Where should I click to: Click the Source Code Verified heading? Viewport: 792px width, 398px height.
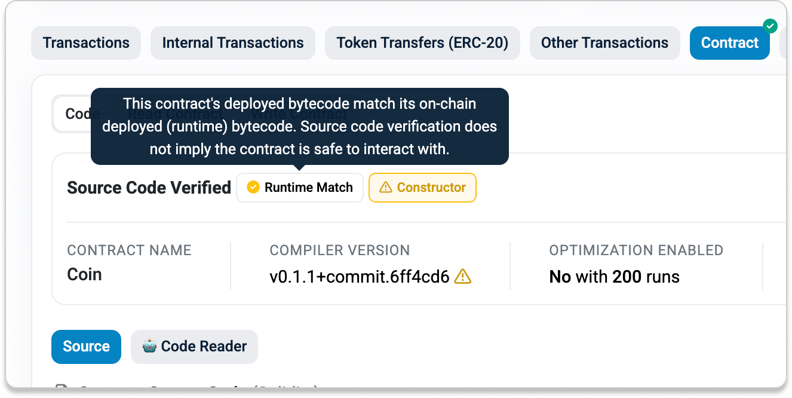coord(149,188)
